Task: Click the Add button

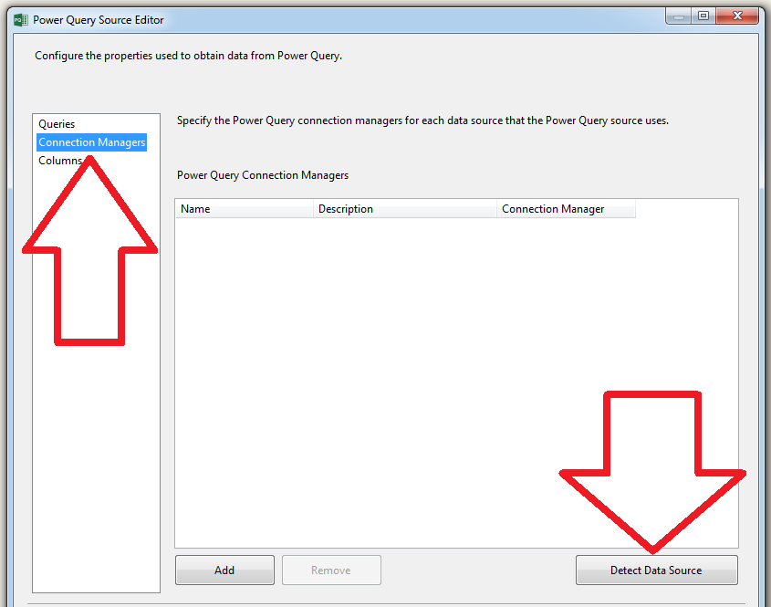Action: (224, 570)
